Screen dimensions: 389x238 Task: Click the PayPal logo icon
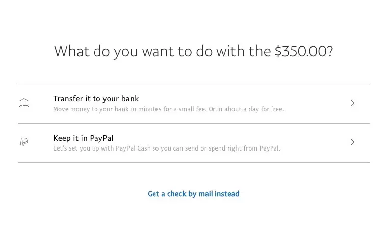pyautogui.click(x=24, y=142)
